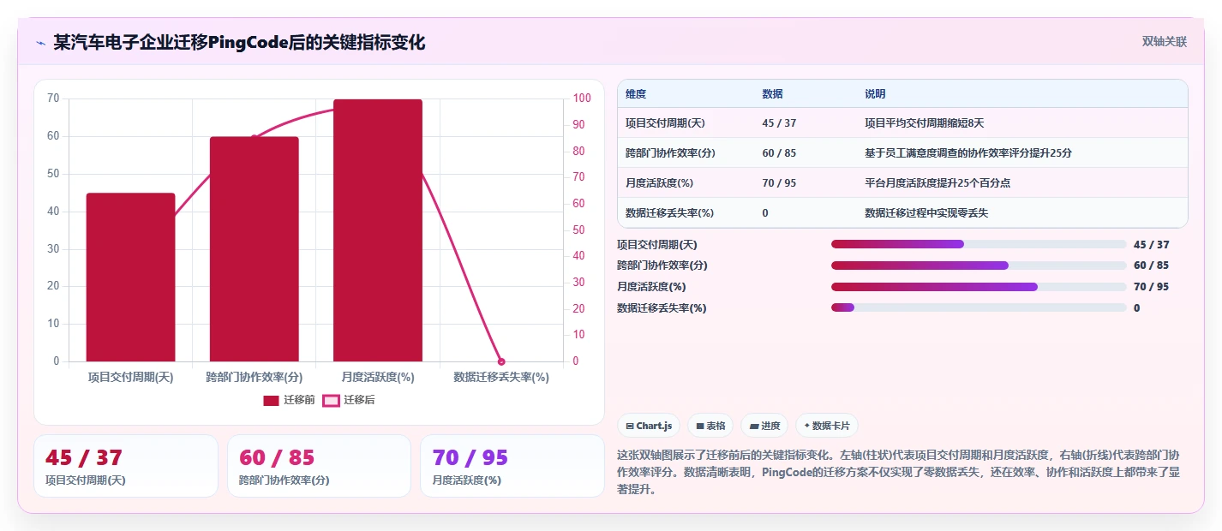Click table cell 项目交付周期(天)
Image resolution: width=1222 pixels, height=531 pixels.
pos(665,123)
